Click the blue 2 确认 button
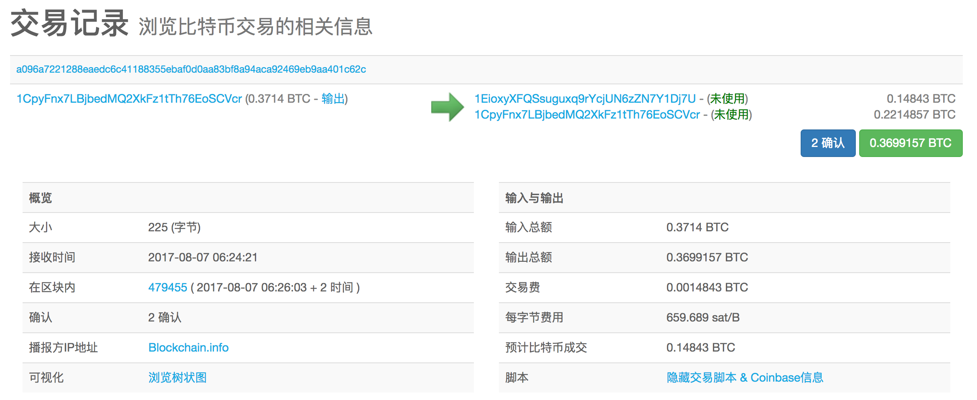This screenshot has width=977, height=400. (x=828, y=143)
